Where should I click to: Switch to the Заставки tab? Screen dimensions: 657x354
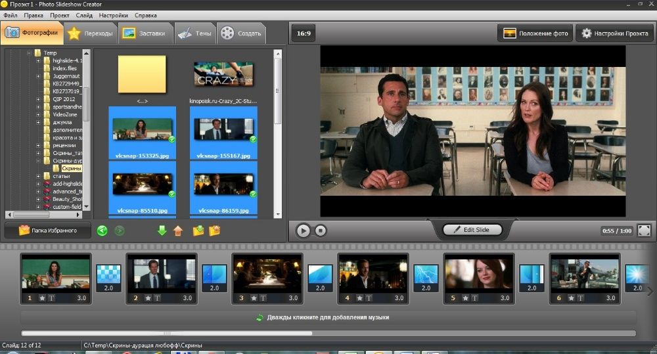[x=145, y=33]
